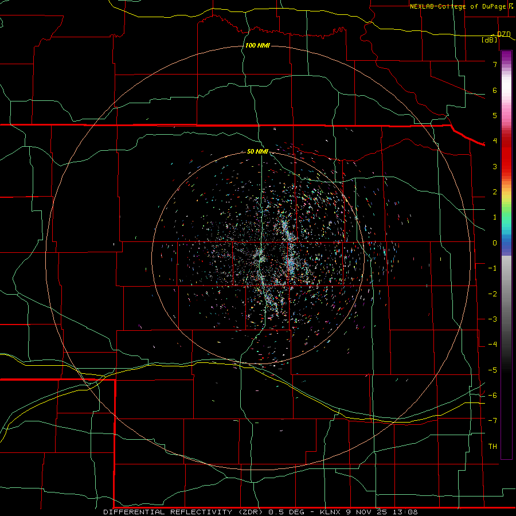
Task: Select the 5 value on the scale
Action: pos(495,115)
